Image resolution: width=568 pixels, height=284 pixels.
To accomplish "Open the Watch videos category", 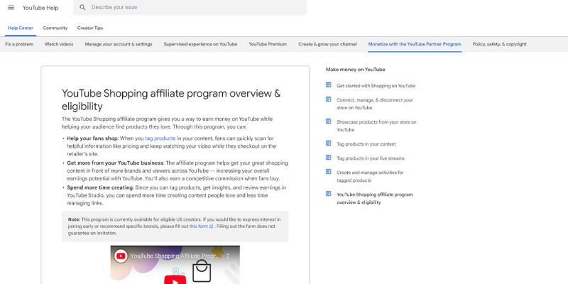I will point(59,44).
